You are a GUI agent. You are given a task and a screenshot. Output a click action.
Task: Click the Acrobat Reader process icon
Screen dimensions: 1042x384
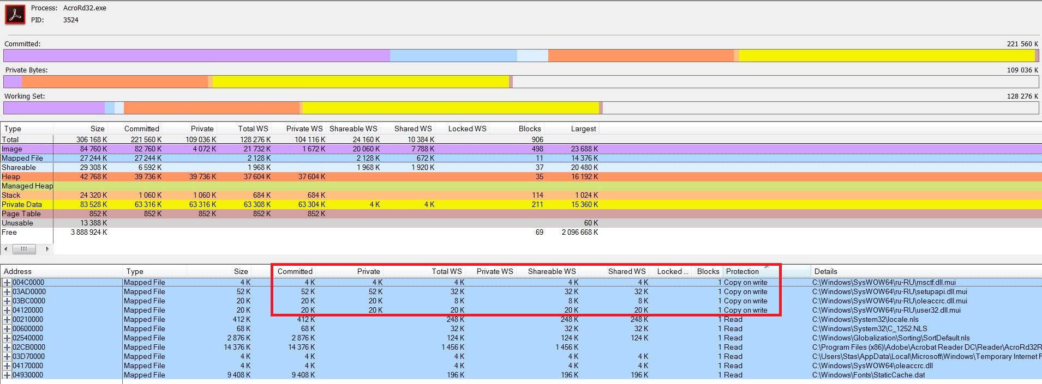click(x=15, y=14)
